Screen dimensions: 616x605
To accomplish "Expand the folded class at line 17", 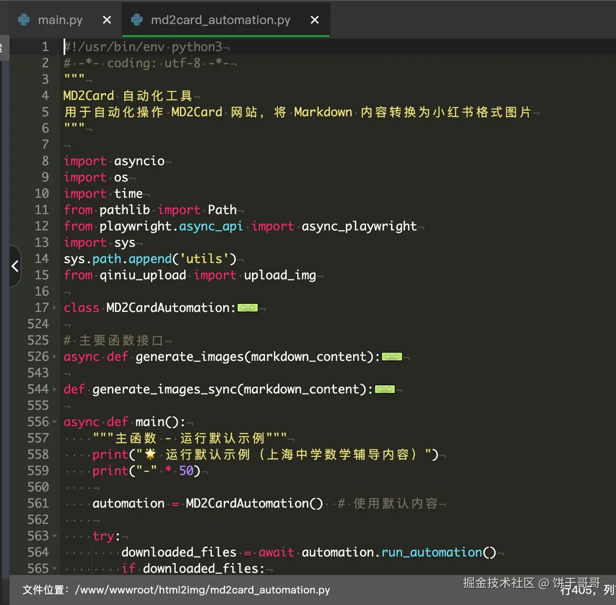I will pyautogui.click(x=54, y=308).
